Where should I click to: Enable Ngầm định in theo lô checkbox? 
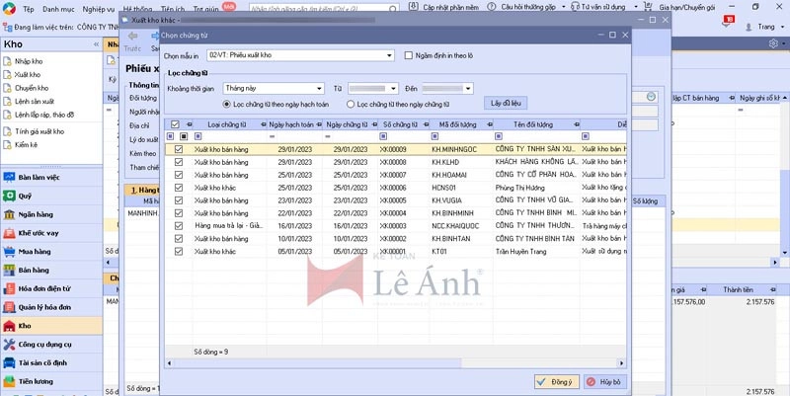(x=410, y=56)
